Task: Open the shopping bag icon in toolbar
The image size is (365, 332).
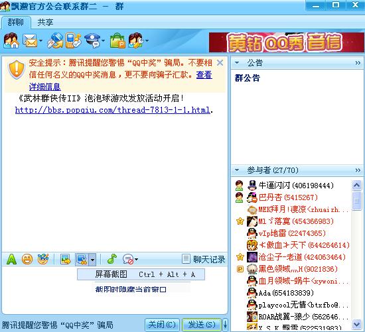Action: (117, 40)
